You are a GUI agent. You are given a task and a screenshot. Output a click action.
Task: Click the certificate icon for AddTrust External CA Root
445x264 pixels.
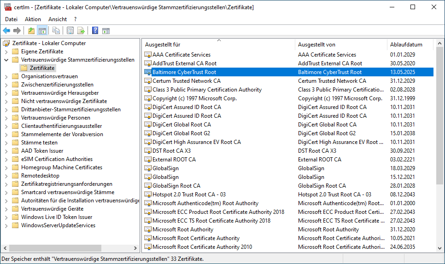tap(147, 63)
